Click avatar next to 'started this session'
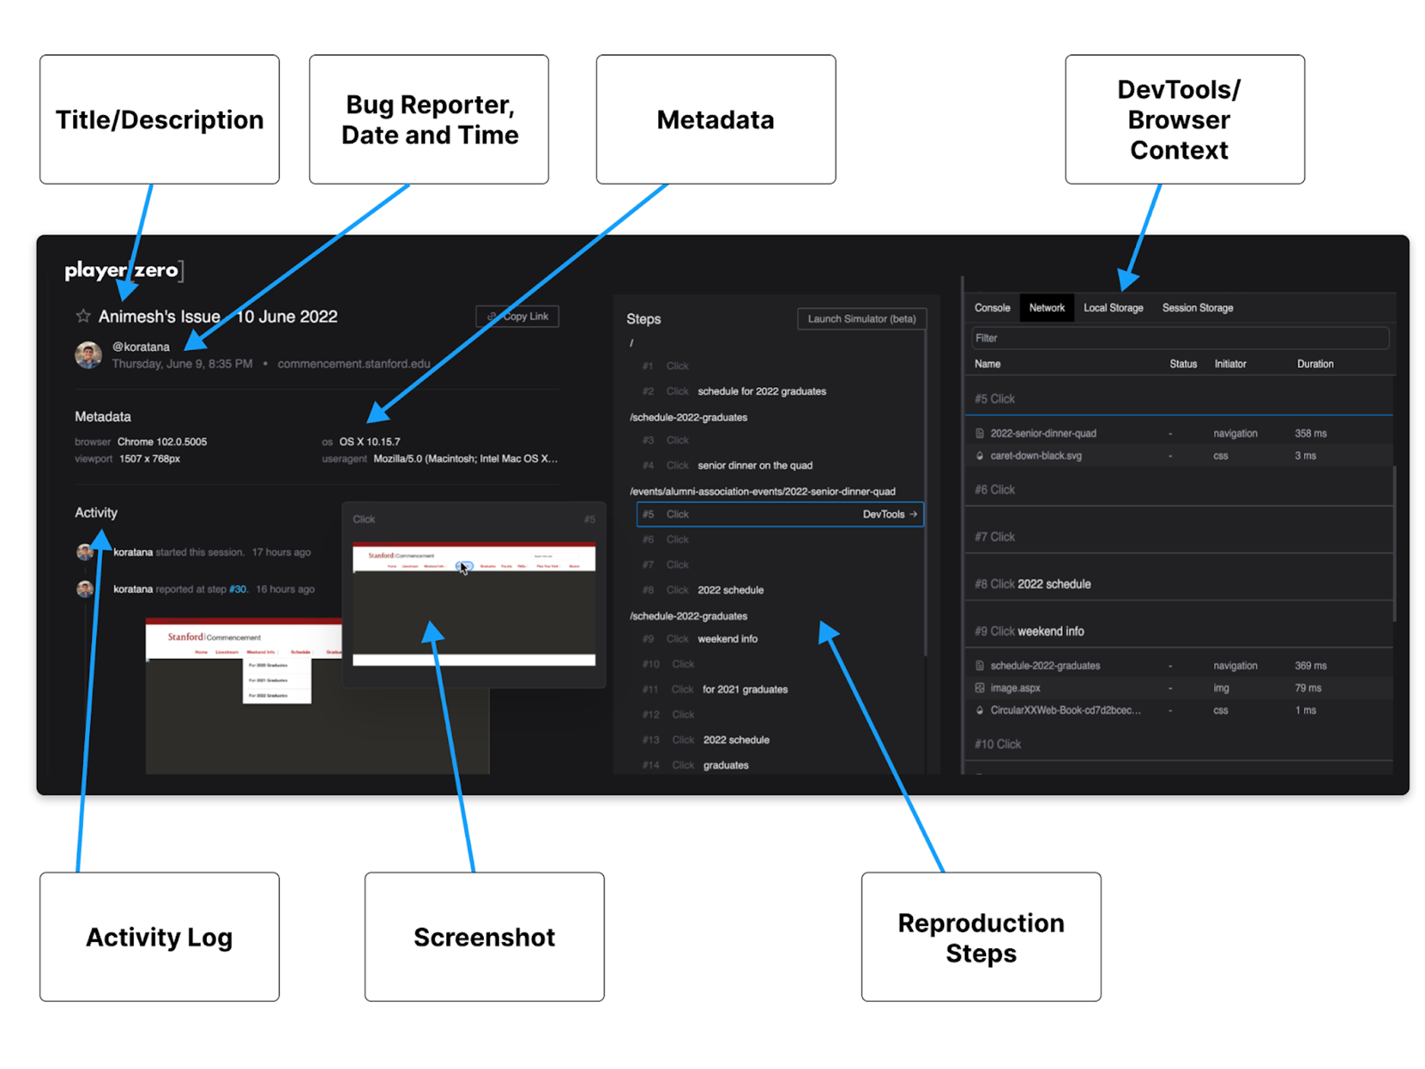Image resolution: width=1425 pixels, height=1069 pixels. [85, 553]
